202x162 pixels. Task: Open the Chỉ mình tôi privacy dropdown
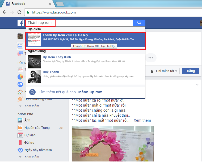[x=164, y=71]
